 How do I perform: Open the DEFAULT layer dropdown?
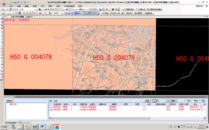64,9
